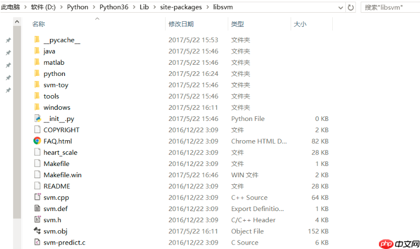Image resolution: width=420 pixels, height=249 pixels.
Task: Refresh the libsvm folder view
Action: click(x=351, y=8)
